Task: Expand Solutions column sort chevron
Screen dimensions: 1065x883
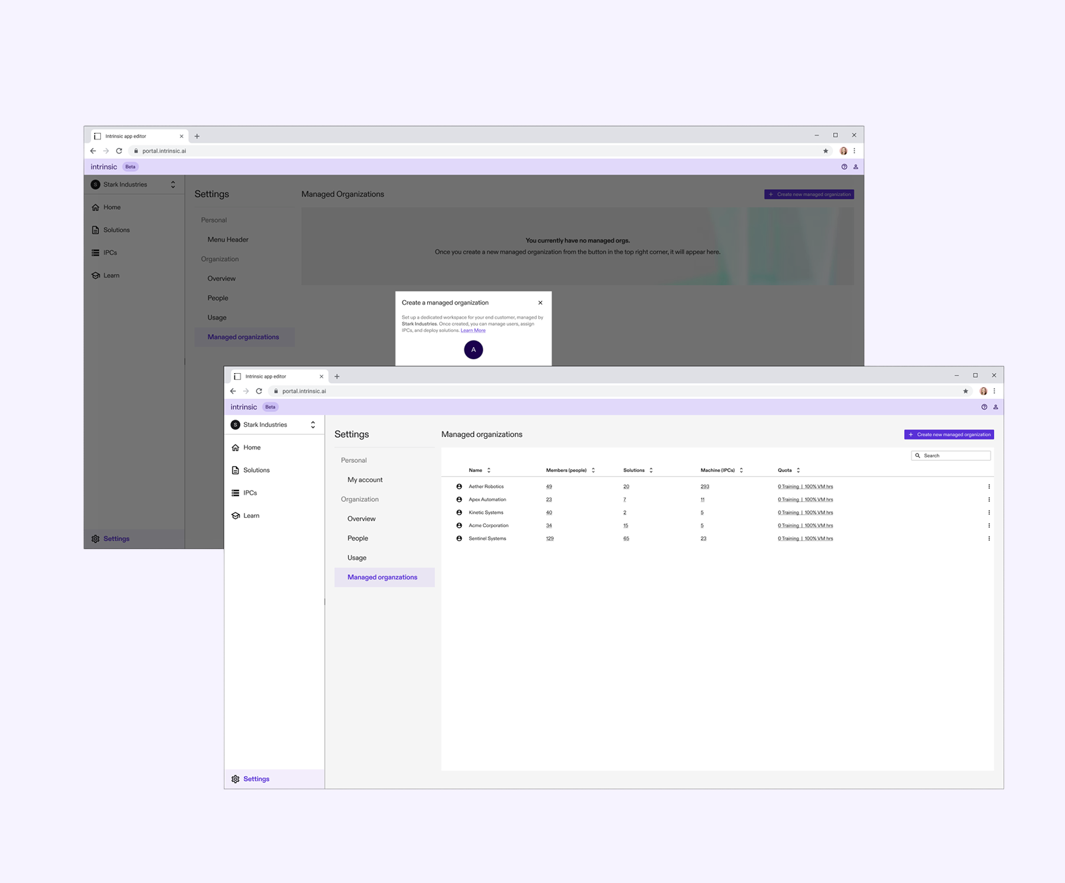Action: (x=650, y=469)
